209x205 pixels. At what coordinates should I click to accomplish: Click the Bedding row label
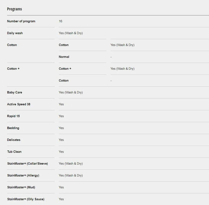click(13, 128)
